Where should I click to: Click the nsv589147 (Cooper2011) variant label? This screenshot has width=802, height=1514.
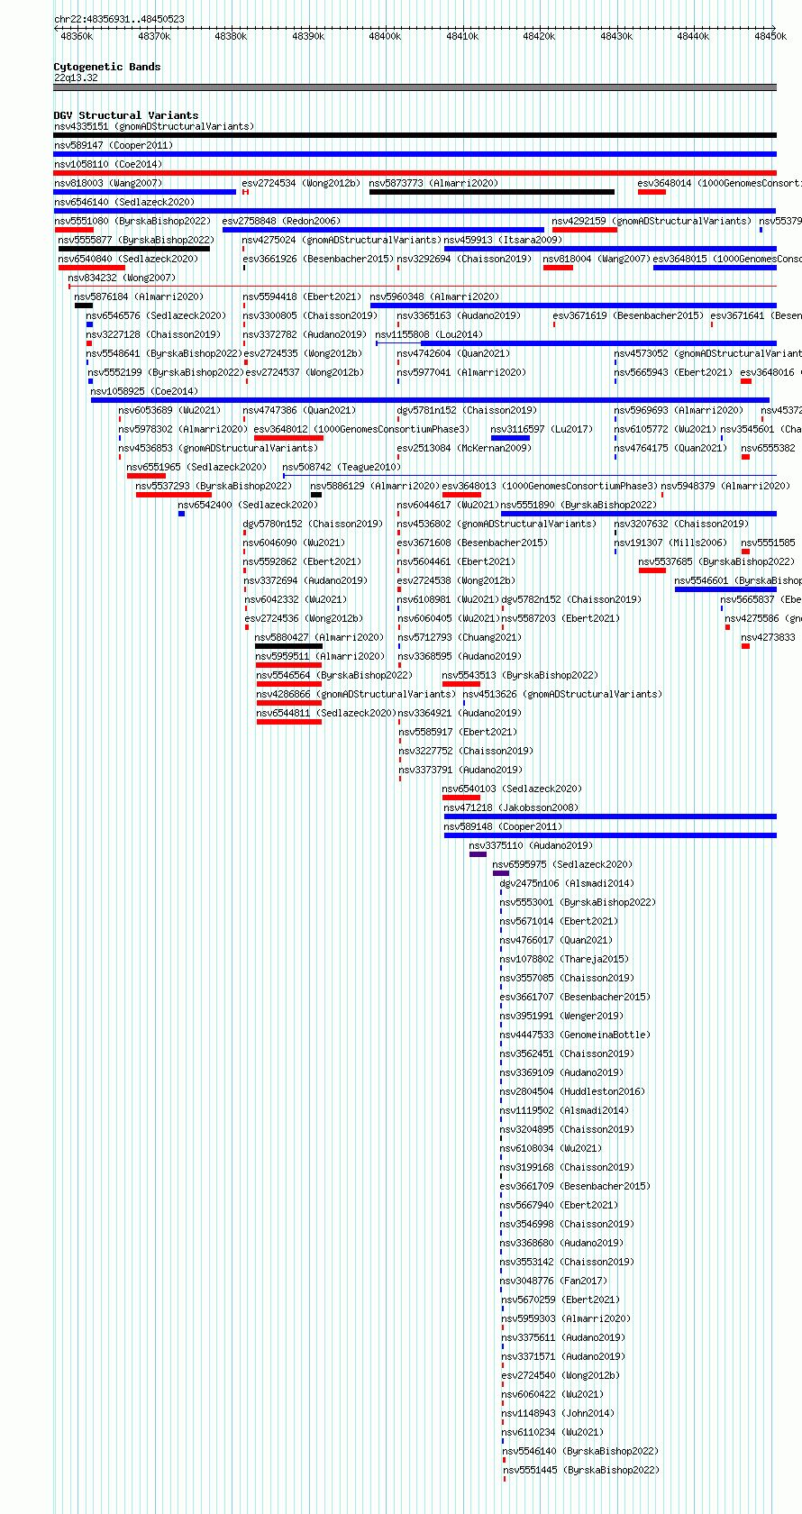pos(113,145)
